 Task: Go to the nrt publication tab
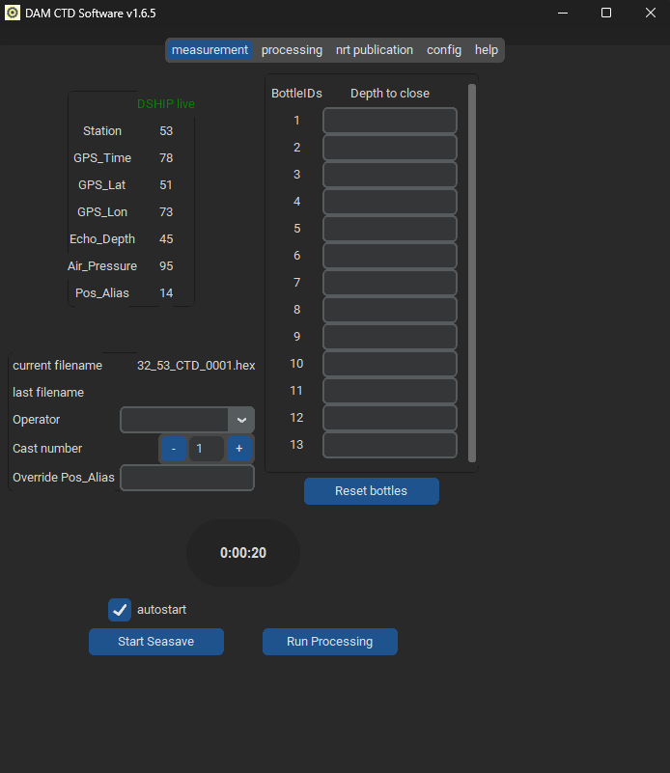click(x=374, y=50)
